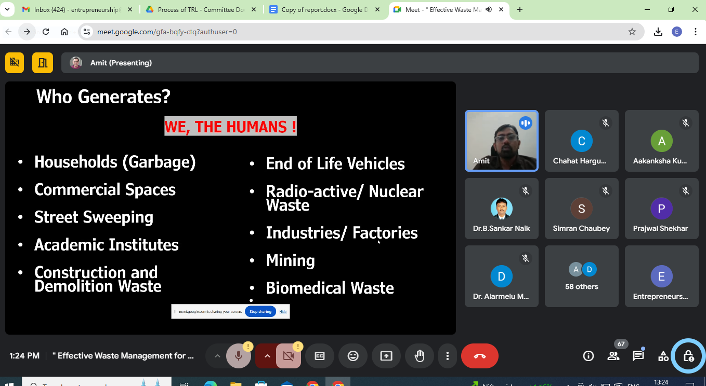Toggle the camera button
The image size is (706, 386).
click(x=289, y=356)
